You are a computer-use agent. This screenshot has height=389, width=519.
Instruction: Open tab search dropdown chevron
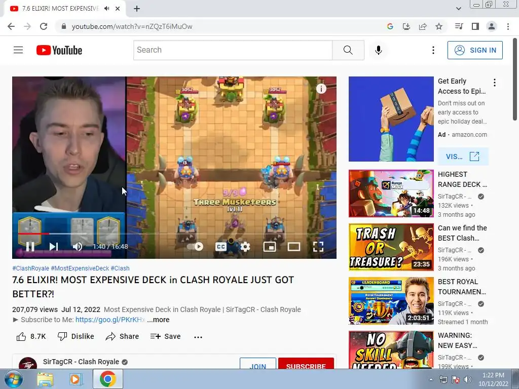tap(458, 9)
